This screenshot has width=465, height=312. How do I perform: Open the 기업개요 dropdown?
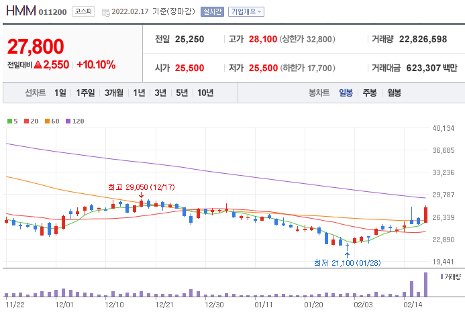pyautogui.click(x=246, y=11)
